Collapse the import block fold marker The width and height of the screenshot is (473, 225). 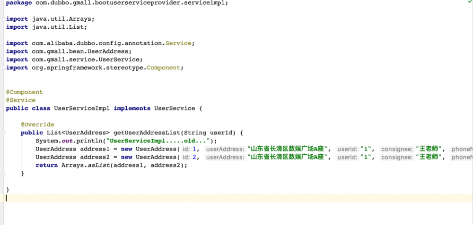coord(3,19)
